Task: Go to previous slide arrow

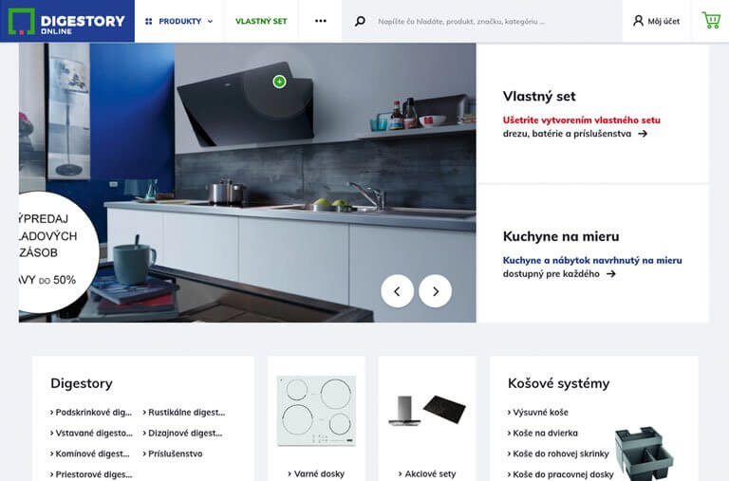Action: 397,291
